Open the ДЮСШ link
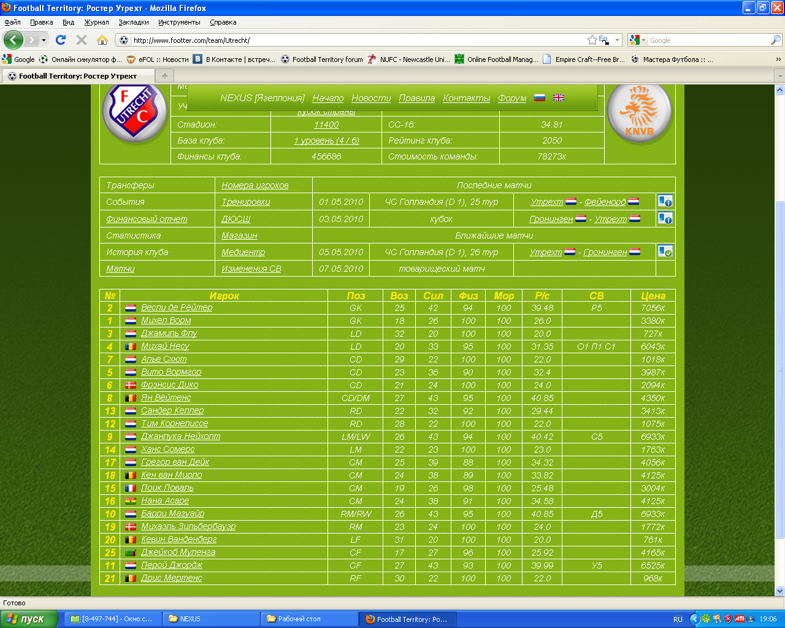This screenshot has height=628, width=785. tap(236, 219)
